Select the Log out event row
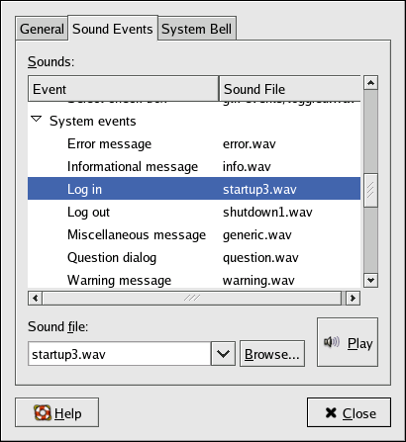 194,212
